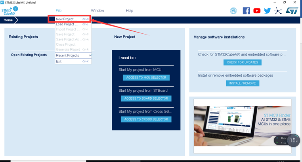This screenshot has width=302, height=162.
Task: Open the Facebook icon link
Action: tap(247, 11)
